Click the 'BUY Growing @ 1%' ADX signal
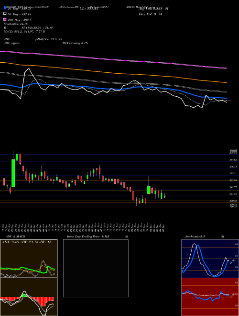The image size is (239, 316). 75,43
